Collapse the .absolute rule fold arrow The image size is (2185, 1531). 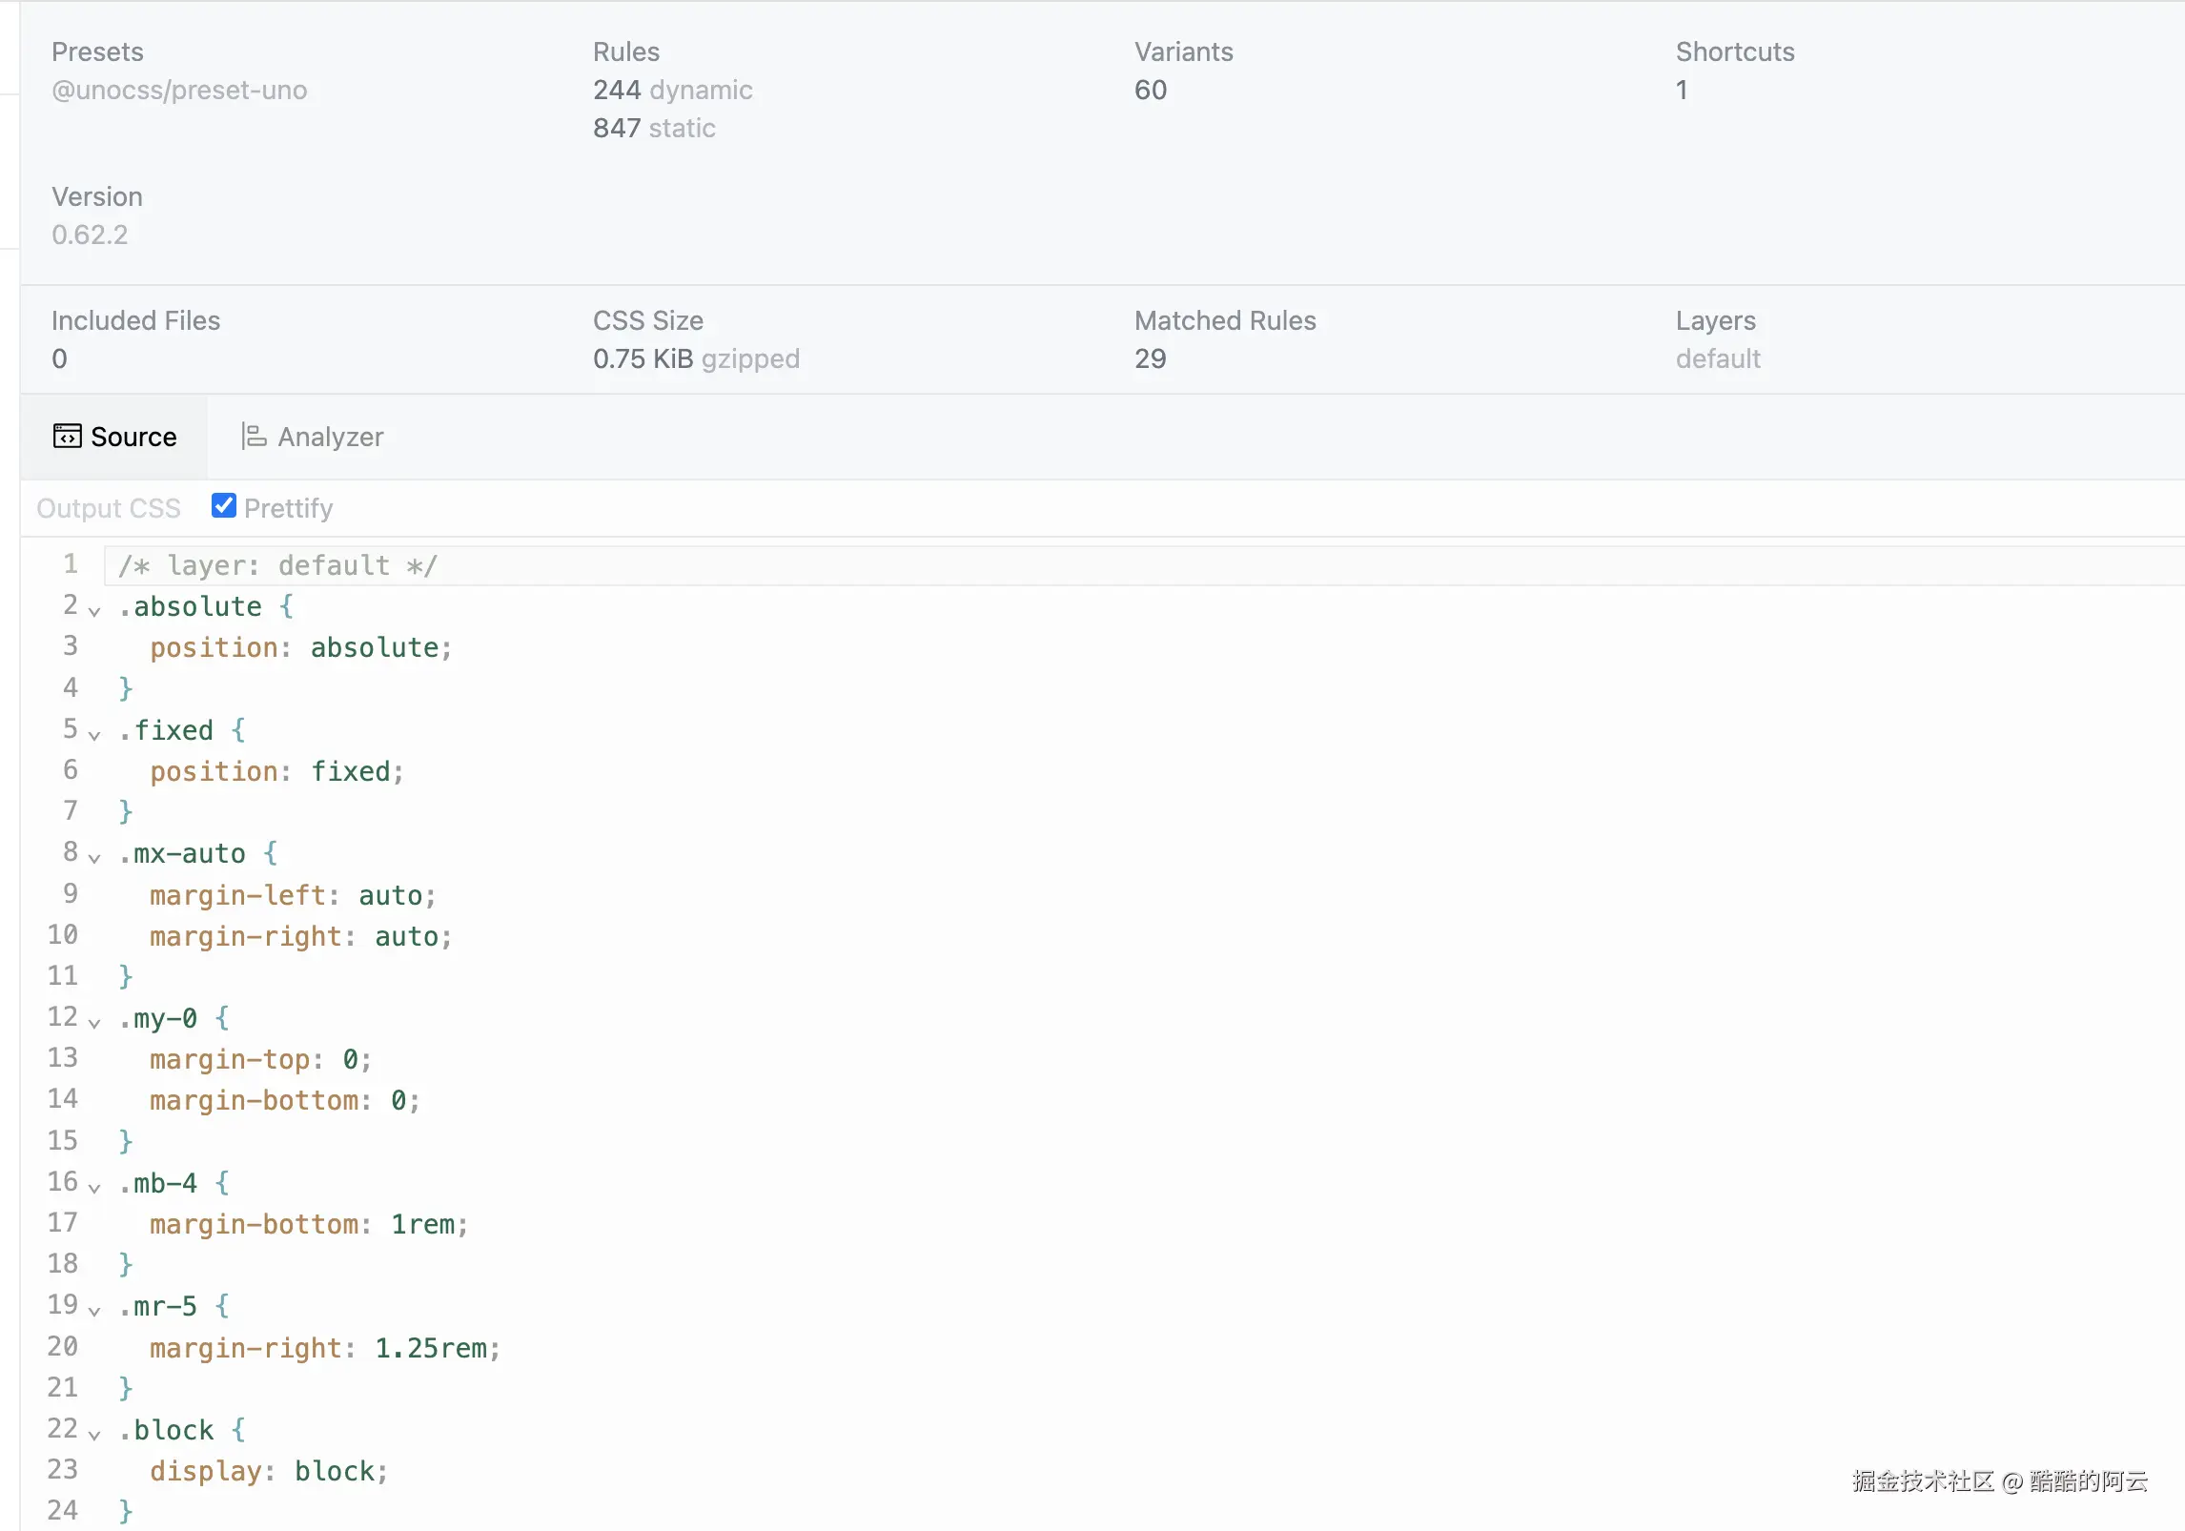coord(94,611)
